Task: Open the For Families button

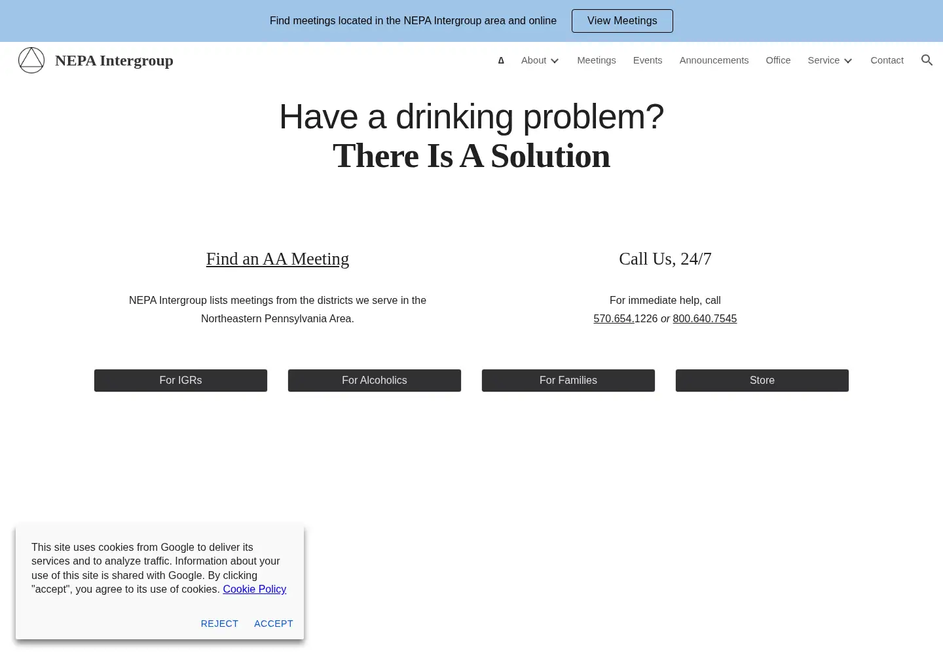Action: [x=568, y=381]
